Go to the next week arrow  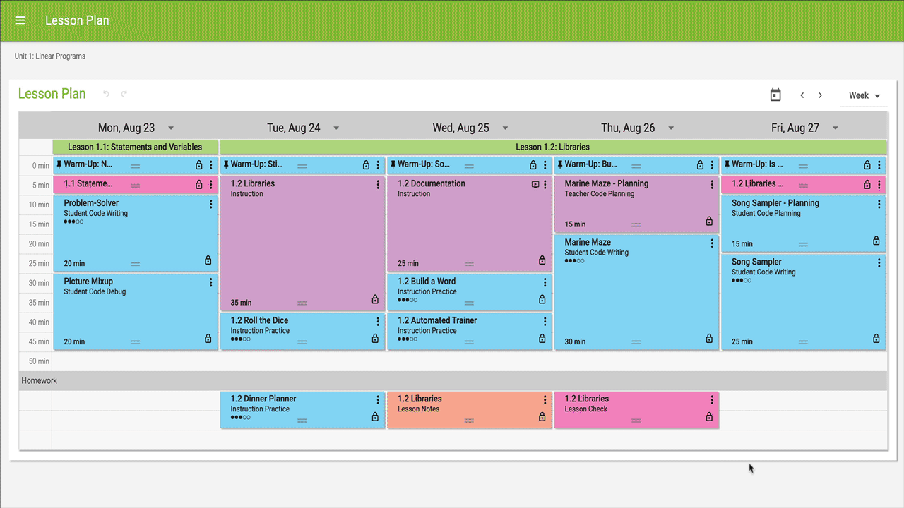(x=820, y=95)
